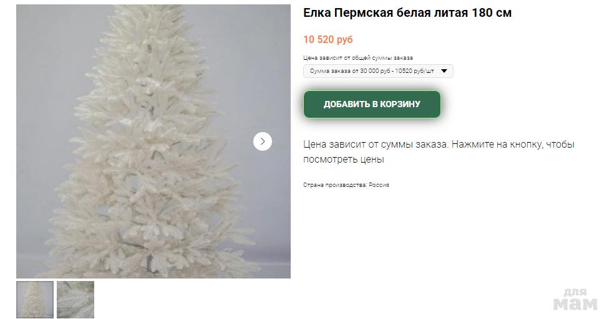Screen dimensions: 607x319
Task: Open the large white tree product image
Action: [153, 141]
